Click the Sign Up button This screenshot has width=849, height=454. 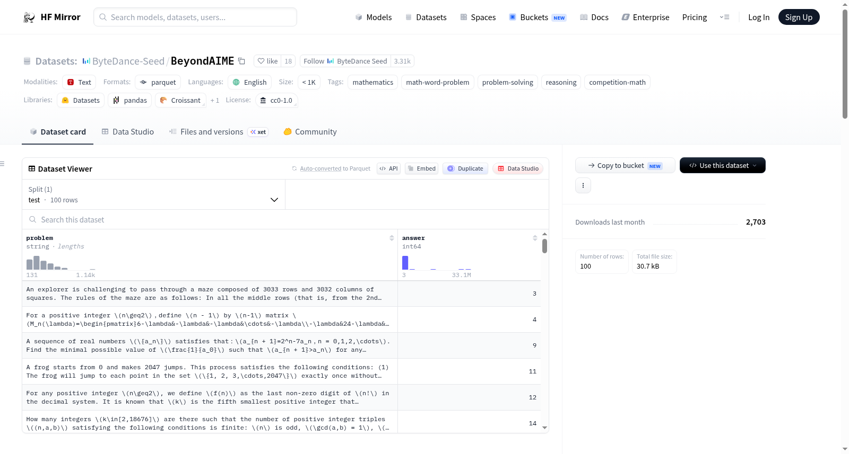[x=799, y=17]
